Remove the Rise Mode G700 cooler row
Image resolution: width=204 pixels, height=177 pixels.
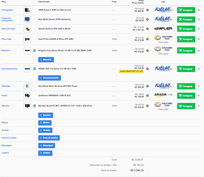pos(199,19)
